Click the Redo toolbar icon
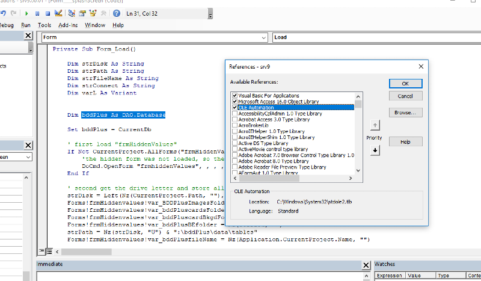The image size is (481, 281). [13, 13]
